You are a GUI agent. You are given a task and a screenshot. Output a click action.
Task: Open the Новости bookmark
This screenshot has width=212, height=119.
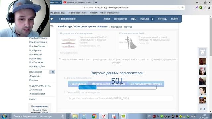(94, 13)
